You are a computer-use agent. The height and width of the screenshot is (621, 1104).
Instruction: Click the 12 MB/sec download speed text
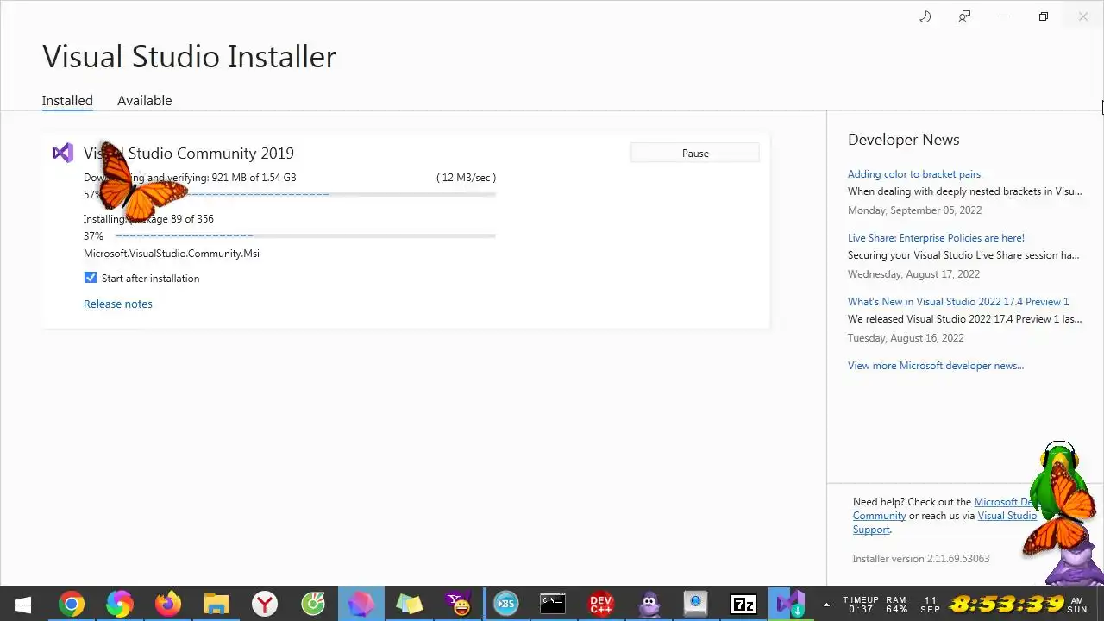pos(467,178)
